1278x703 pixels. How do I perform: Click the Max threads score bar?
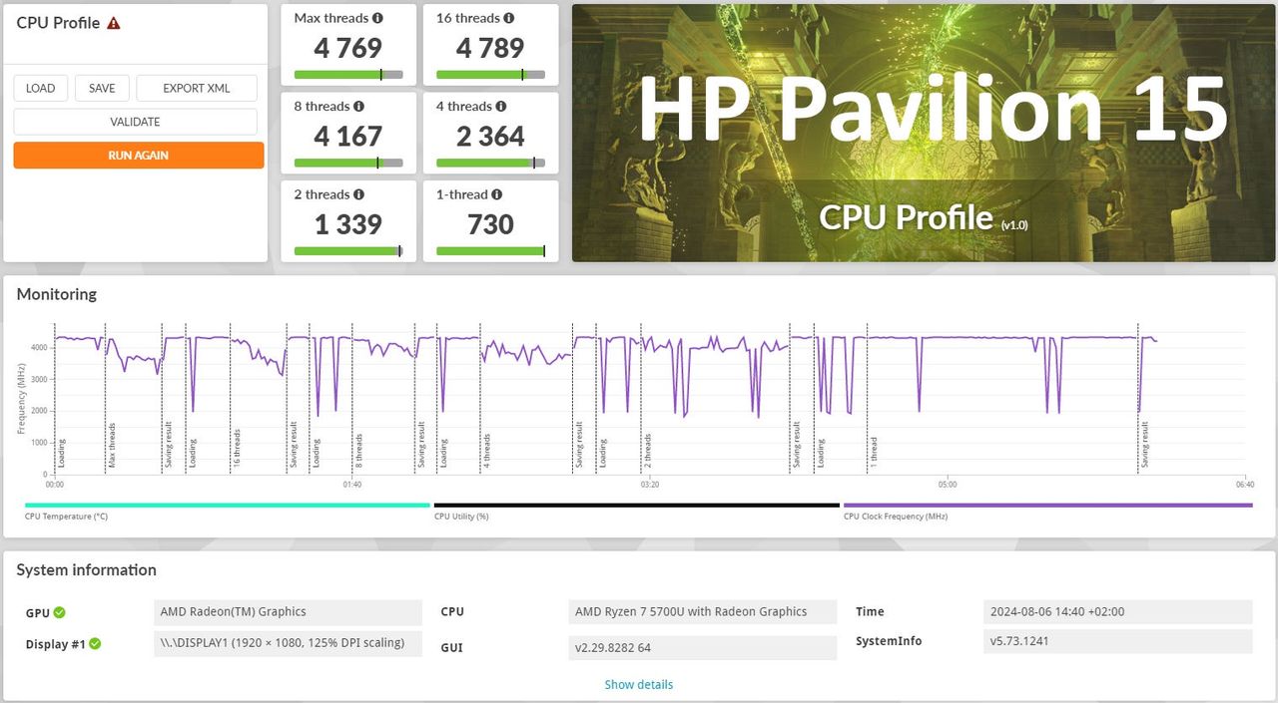348,75
